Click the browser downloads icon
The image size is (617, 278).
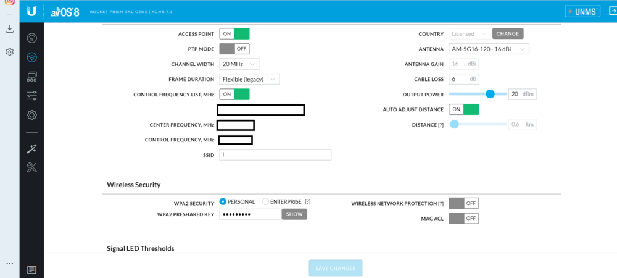point(9,29)
